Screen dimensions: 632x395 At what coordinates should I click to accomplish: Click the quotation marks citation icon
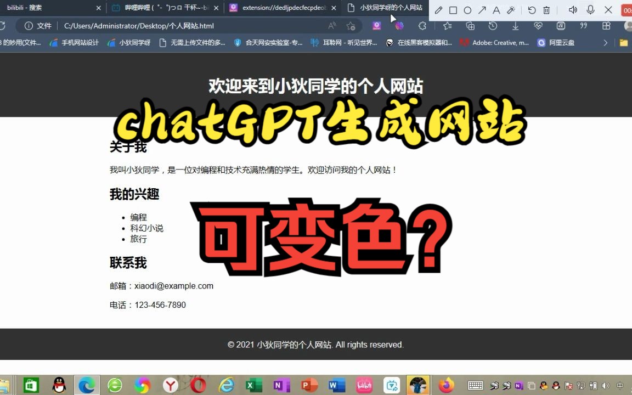(x=583, y=26)
